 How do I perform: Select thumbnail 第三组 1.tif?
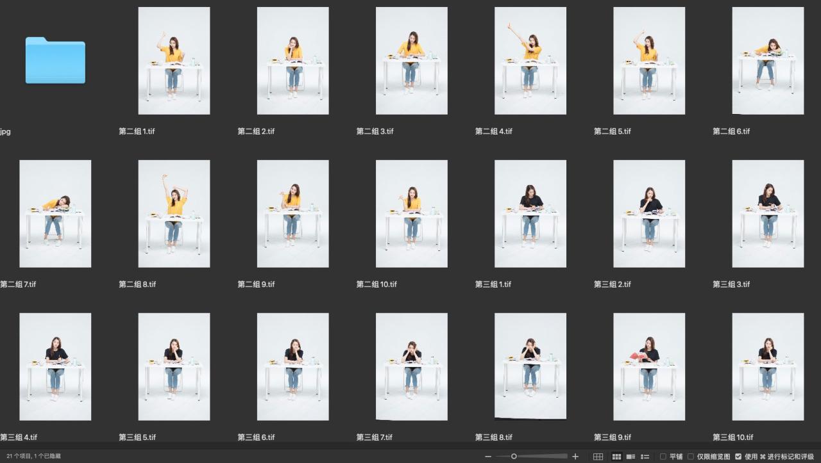530,214
